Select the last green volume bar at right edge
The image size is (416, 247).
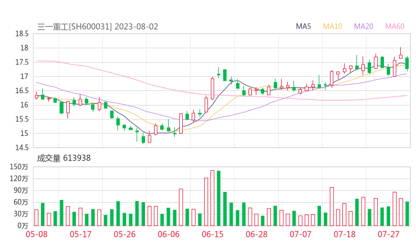point(407,214)
